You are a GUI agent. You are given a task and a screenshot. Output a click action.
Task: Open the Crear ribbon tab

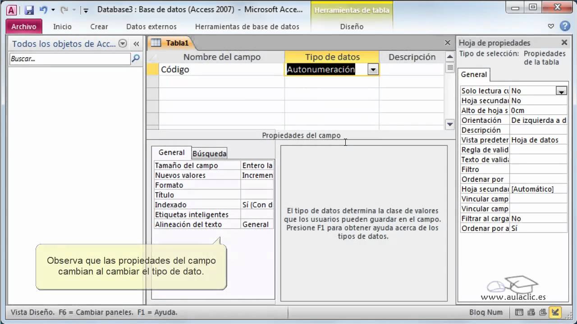pyautogui.click(x=99, y=27)
